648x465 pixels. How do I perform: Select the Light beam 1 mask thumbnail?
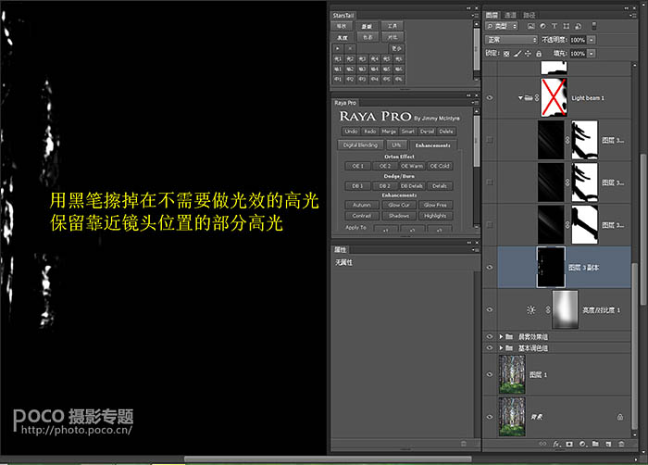554,97
